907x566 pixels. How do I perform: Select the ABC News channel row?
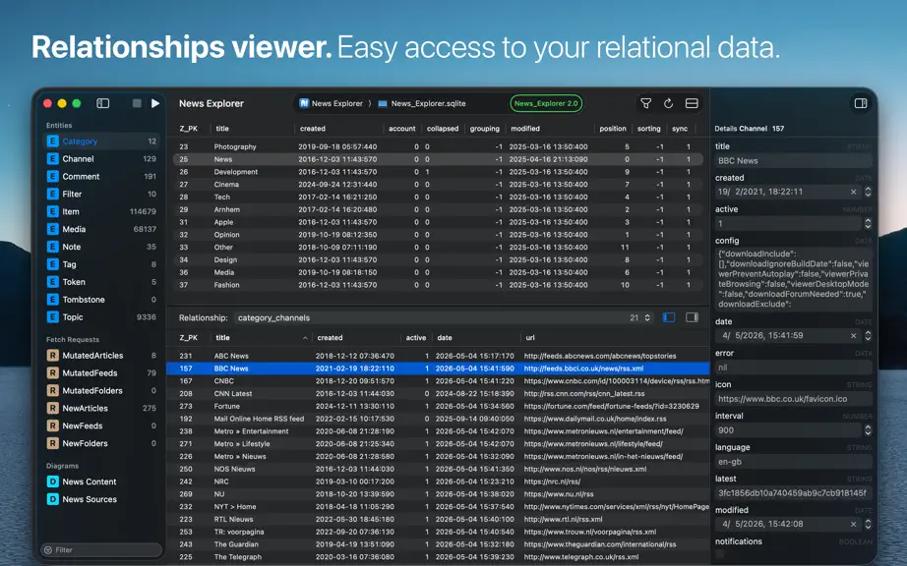pos(438,356)
